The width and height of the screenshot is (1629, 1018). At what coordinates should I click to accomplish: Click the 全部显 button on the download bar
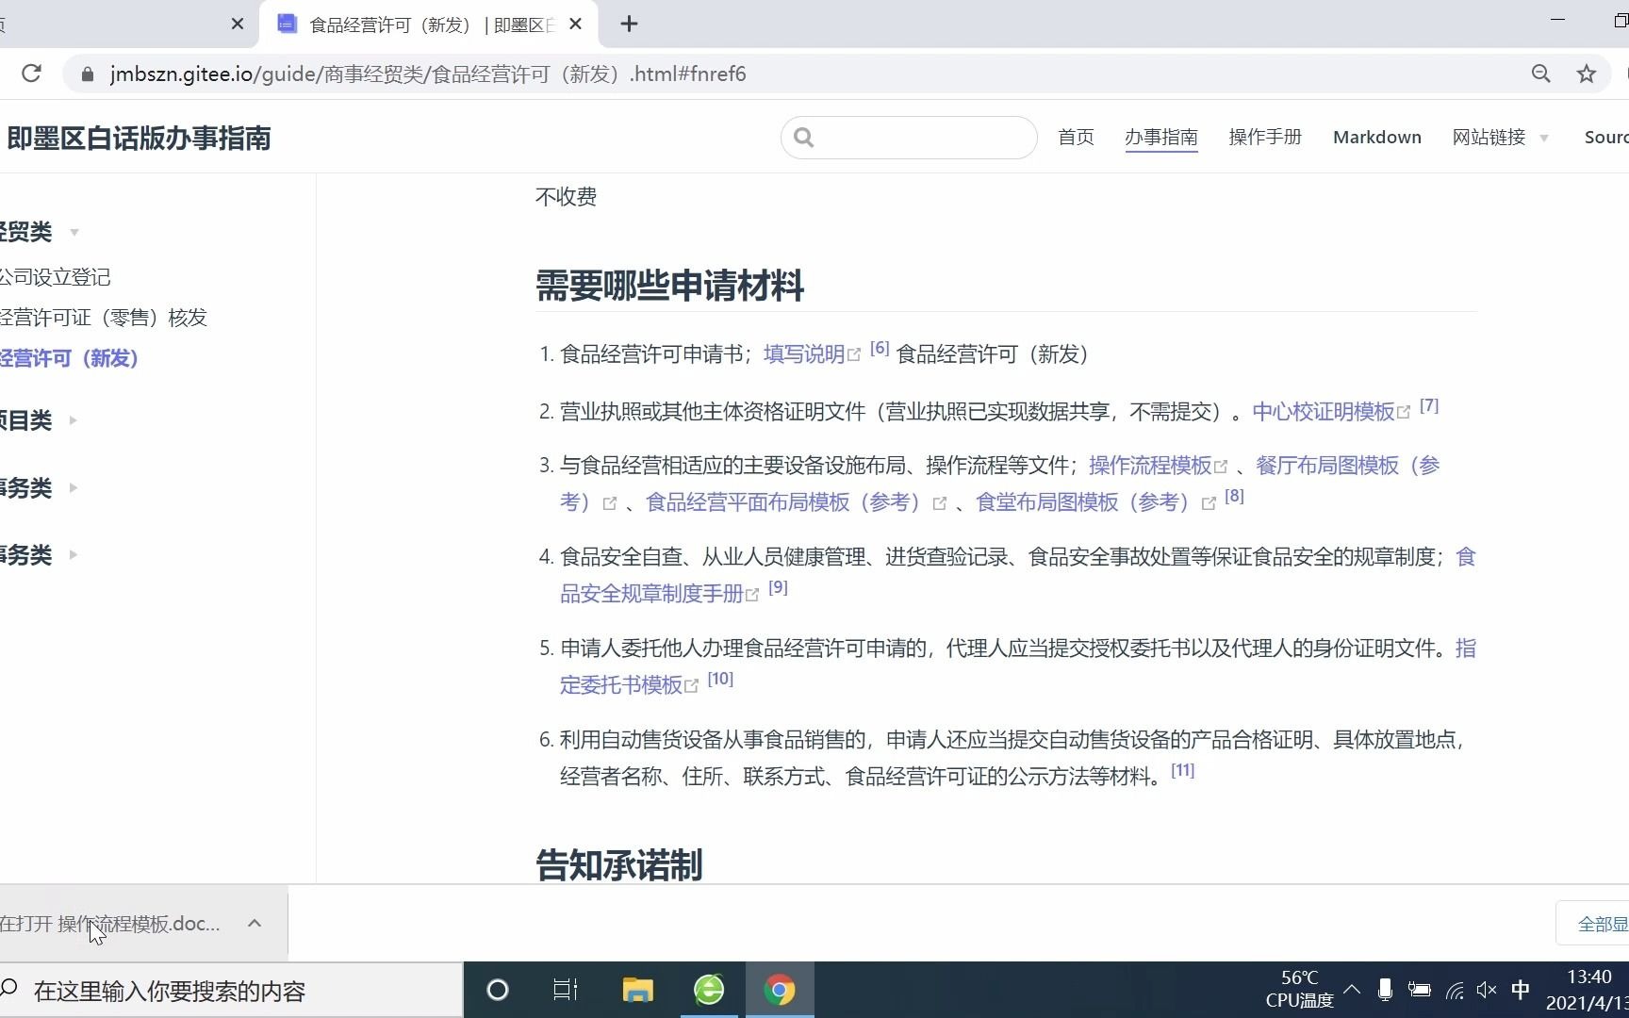pyautogui.click(x=1603, y=924)
